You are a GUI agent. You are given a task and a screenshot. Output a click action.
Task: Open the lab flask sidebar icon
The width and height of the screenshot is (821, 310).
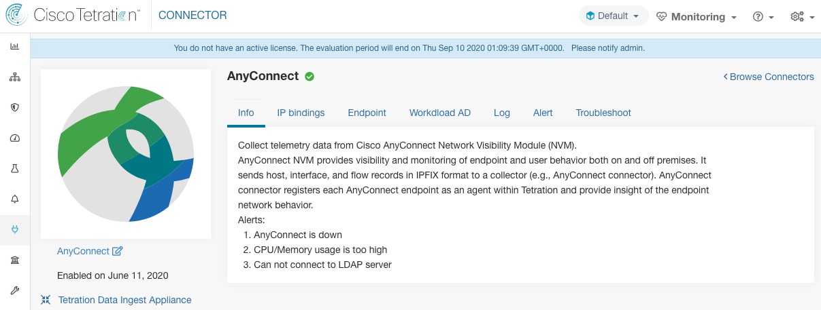15,169
